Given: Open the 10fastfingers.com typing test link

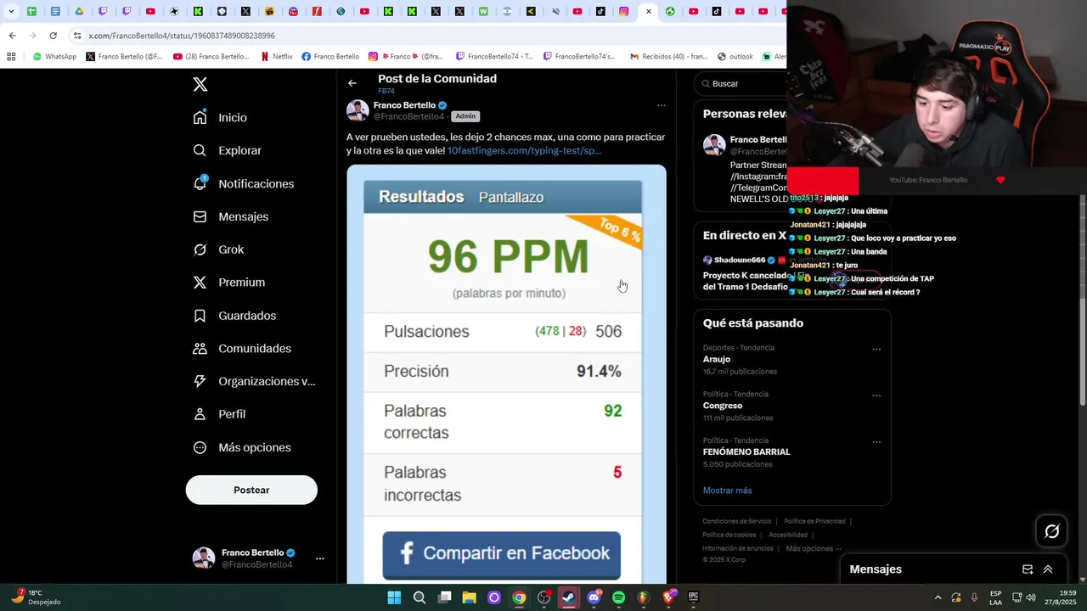Looking at the screenshot, I should tap(524, 150).
